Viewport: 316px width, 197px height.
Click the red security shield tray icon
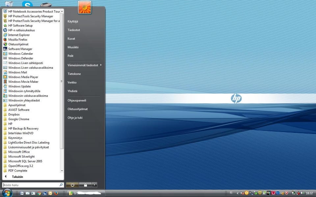tap(287, 193)
